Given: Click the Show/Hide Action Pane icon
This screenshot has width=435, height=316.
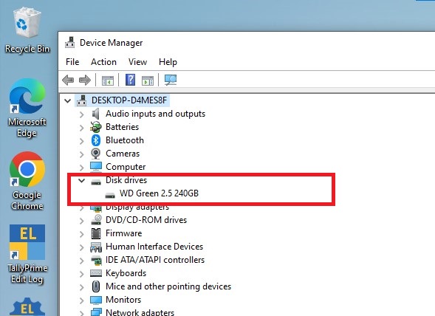Looking at the screenshot, I should coord(148,80).
